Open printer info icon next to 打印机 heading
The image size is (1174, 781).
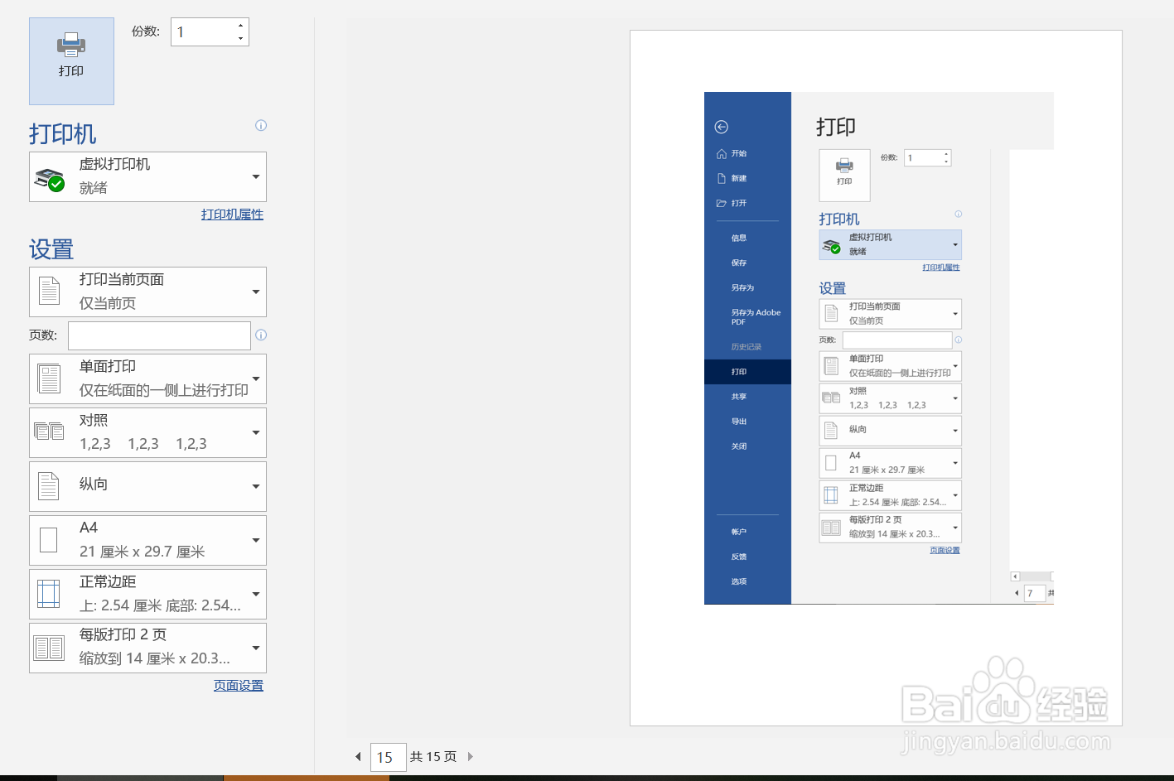pyautogui.click(x=261, y=126)
